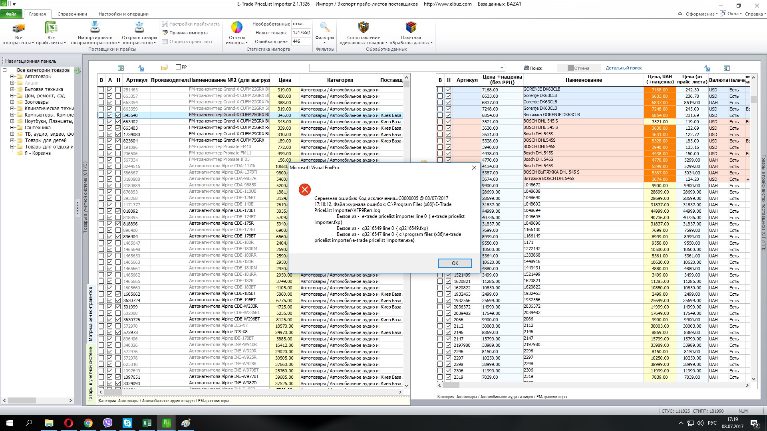
Task: Click left table vertical scrollbar thumb
Action: click(406, 84)
